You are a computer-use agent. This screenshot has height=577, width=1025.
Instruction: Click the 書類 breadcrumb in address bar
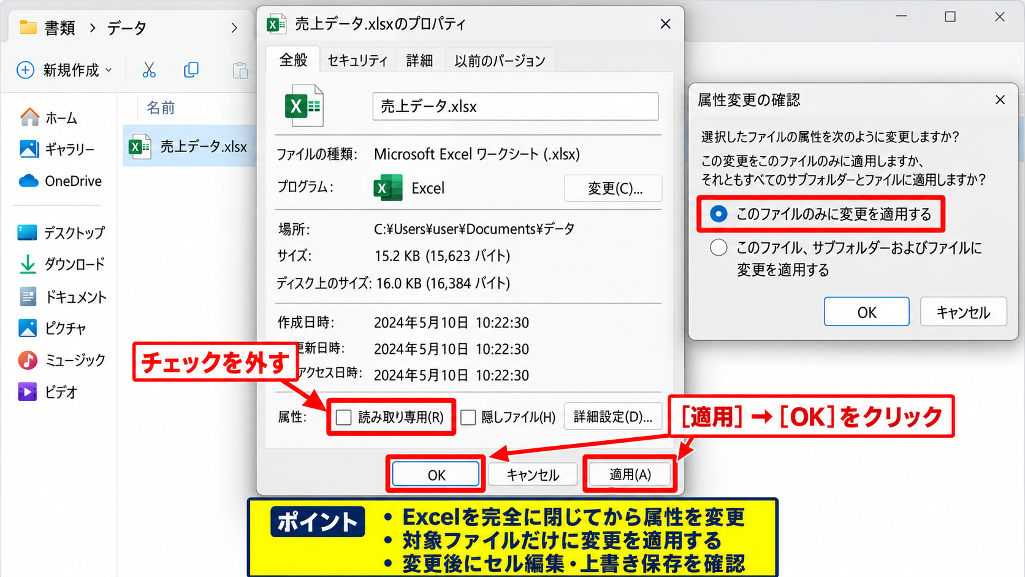click(x=59, y=28)
